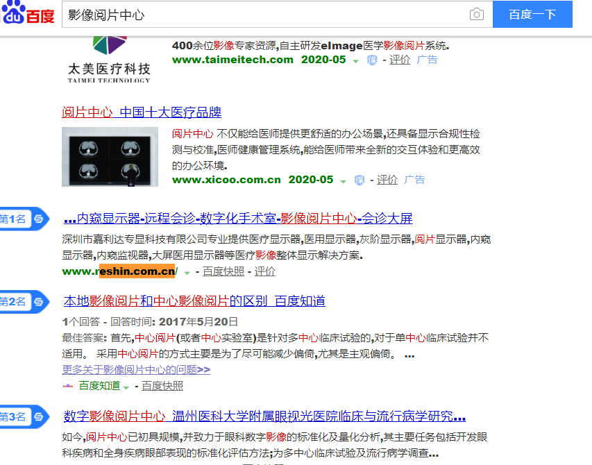Screen dimensions: 592x465
Task: Open the CT scan monitors thumbnail
Action: click(x=110, y=157)
